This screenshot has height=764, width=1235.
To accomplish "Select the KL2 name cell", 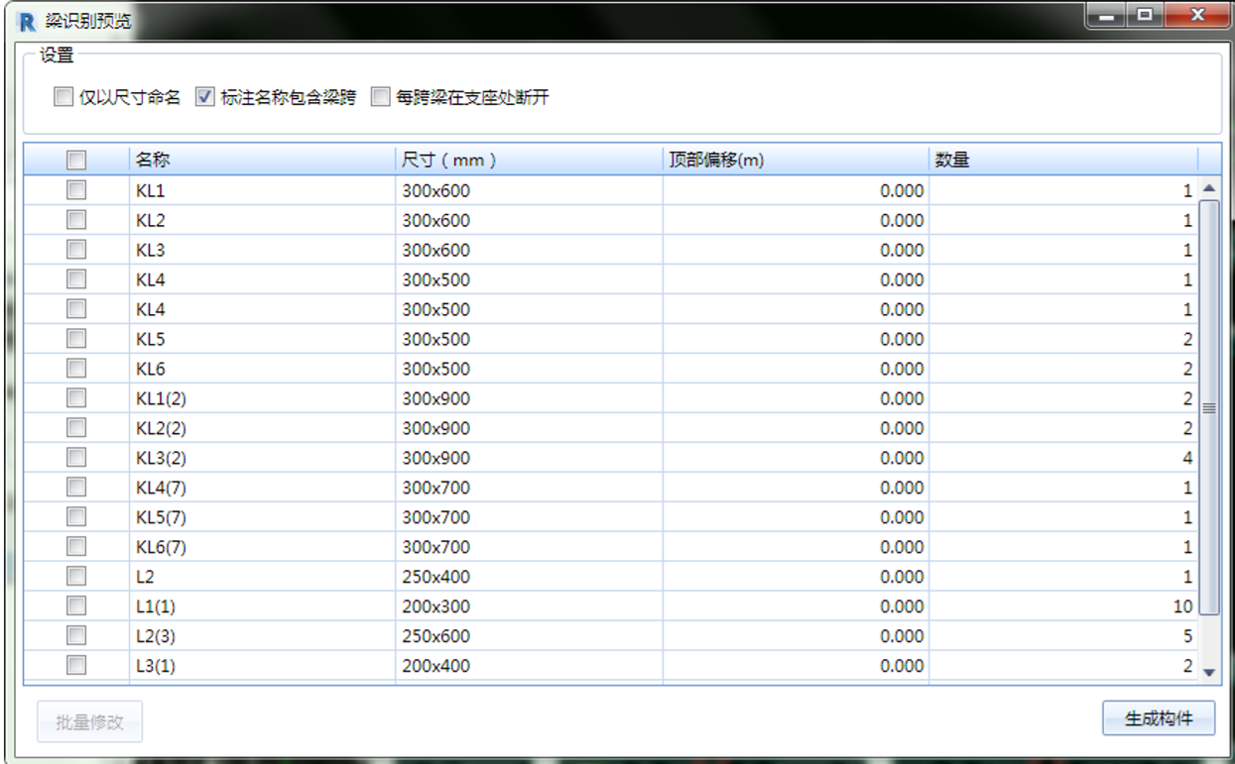I will point(262,220).
